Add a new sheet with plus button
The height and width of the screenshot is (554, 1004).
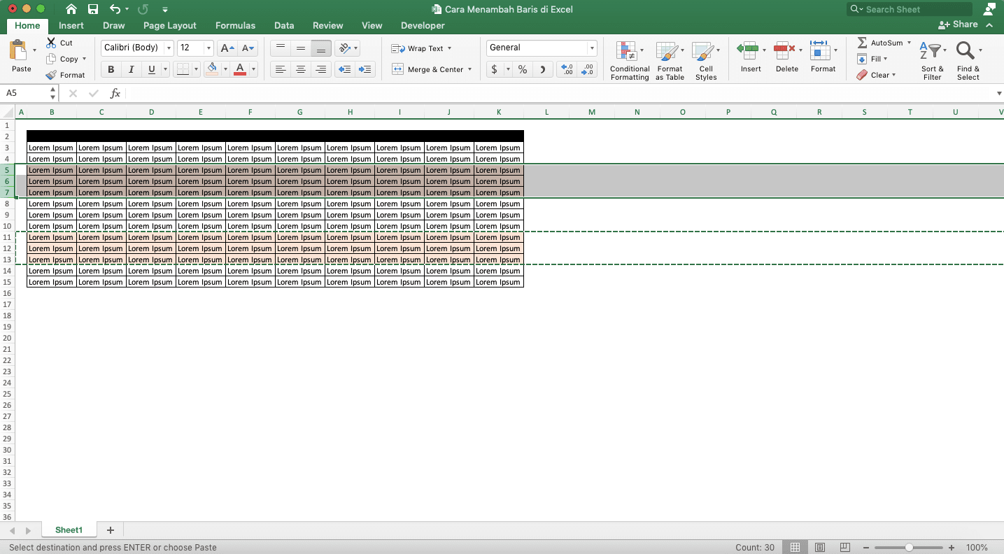click(110, 530)
